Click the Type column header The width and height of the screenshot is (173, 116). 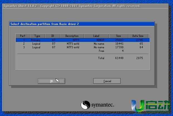[37, 36]
